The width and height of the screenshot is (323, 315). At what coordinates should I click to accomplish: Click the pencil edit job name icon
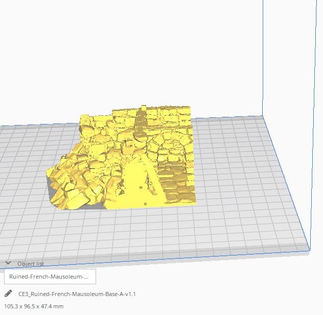click(x=8, y=293)
